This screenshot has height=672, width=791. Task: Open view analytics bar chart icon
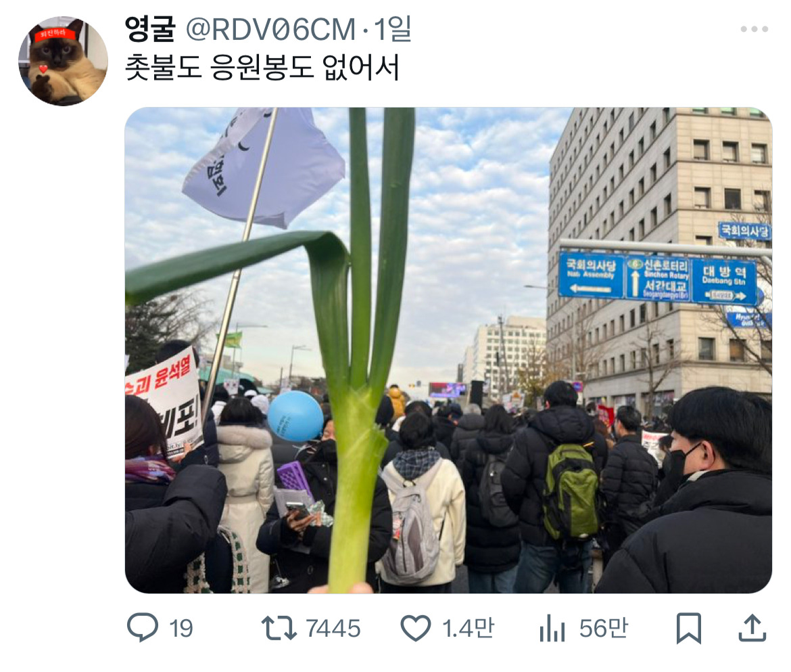click(x=552, y=629)
